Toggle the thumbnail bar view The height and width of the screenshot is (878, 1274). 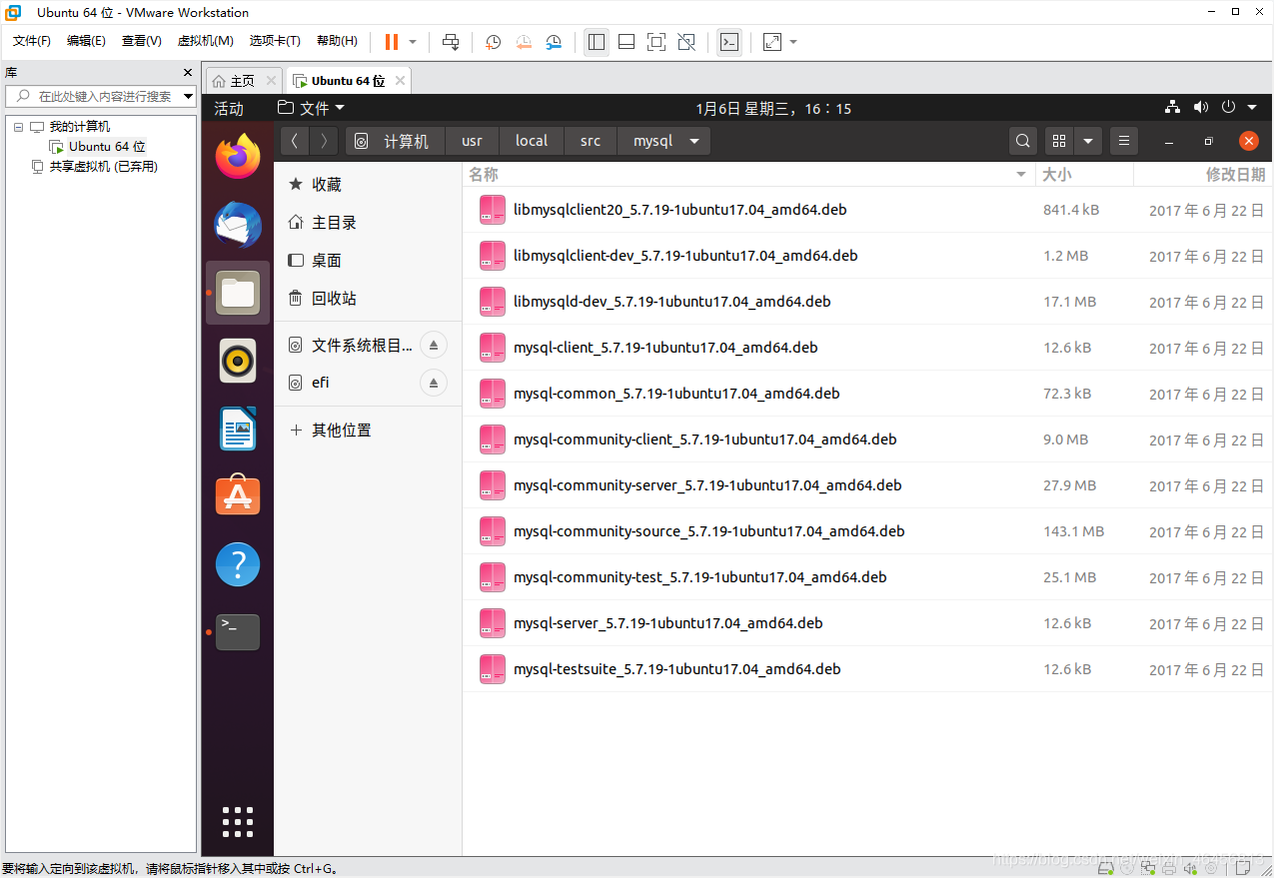(x=627, y=42)
